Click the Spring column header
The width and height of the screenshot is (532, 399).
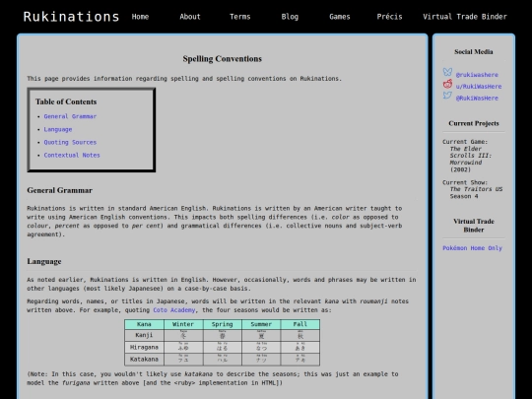[223, 324]
